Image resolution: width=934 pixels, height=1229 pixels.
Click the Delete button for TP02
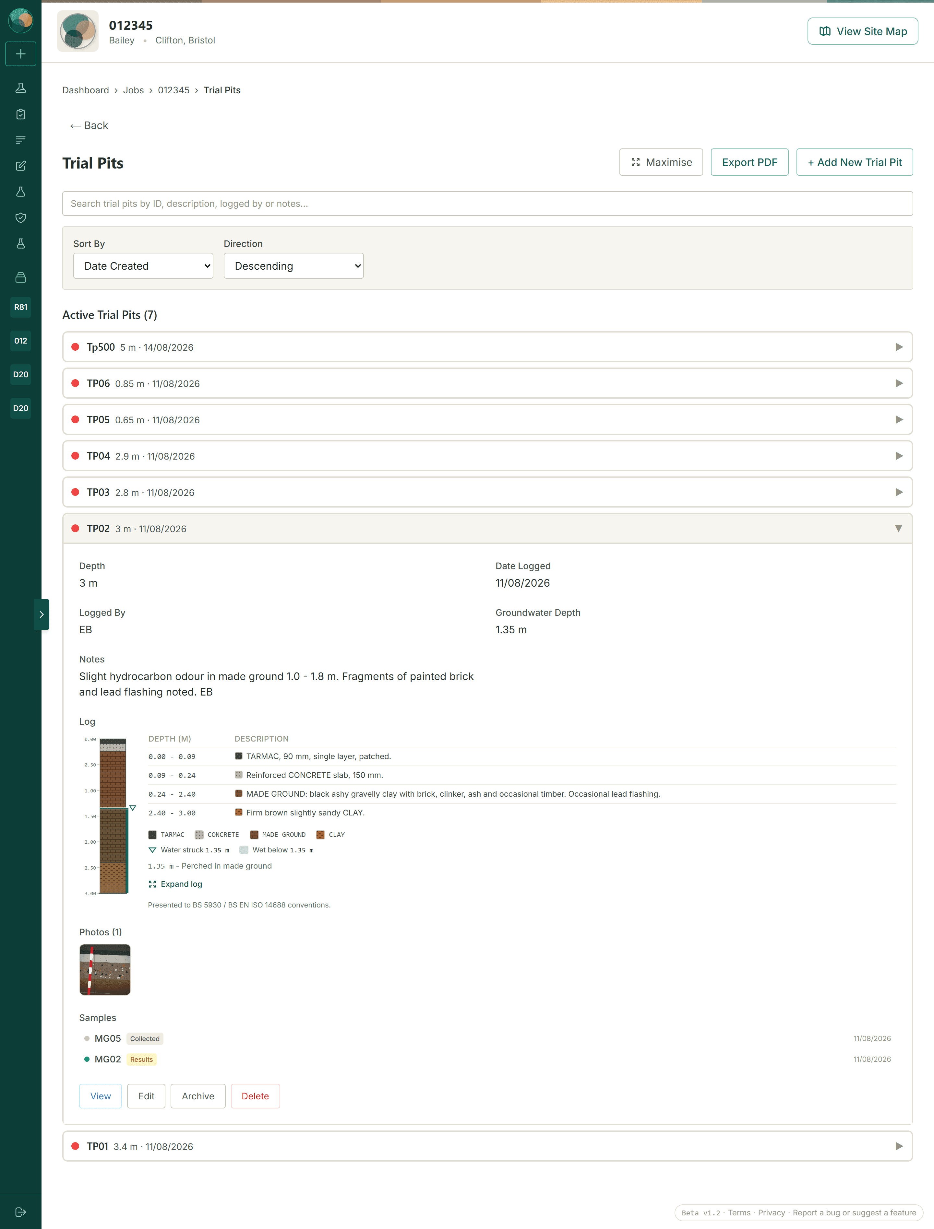pos(255,1096)
